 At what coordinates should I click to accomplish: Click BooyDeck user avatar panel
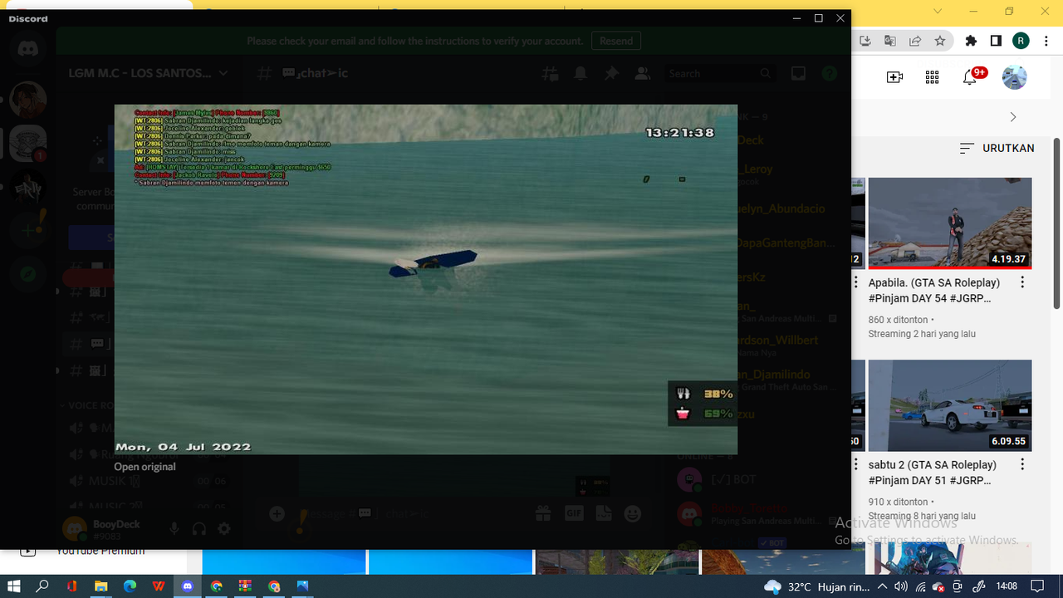pyautogui.click(x=75, y=528)
